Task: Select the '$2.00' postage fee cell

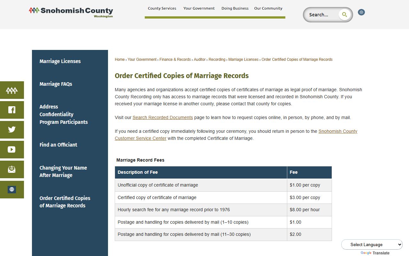Action: pyautogui.click(x=309, y=235)
